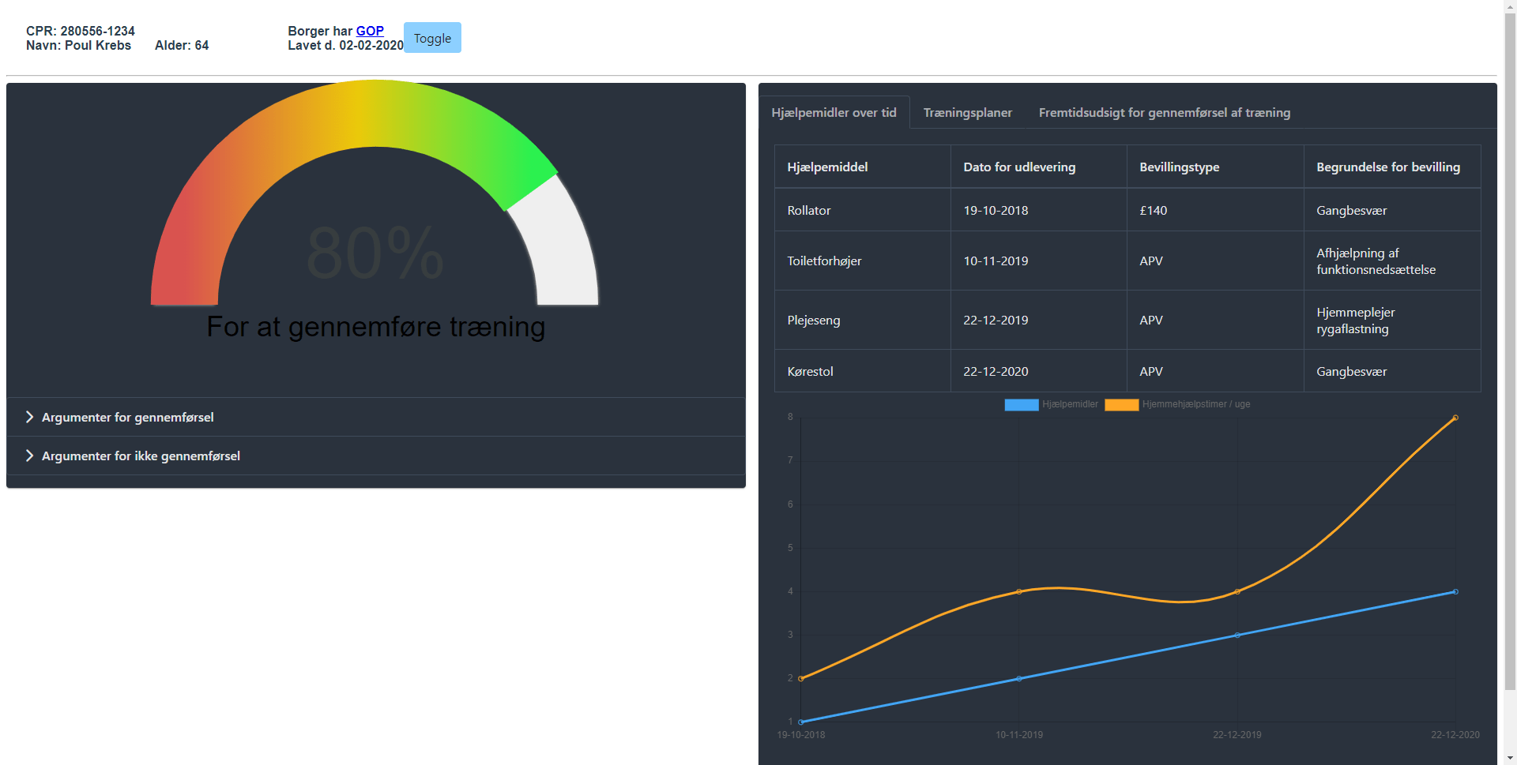Click the Begrundelse for bevilling column header
This screenshot has width=1517, height=765.
(x=1392, y=167)
